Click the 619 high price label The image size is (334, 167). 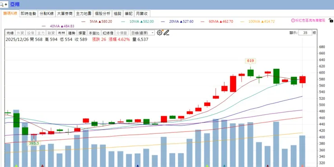pyautogui.click(x=250, y=61)
